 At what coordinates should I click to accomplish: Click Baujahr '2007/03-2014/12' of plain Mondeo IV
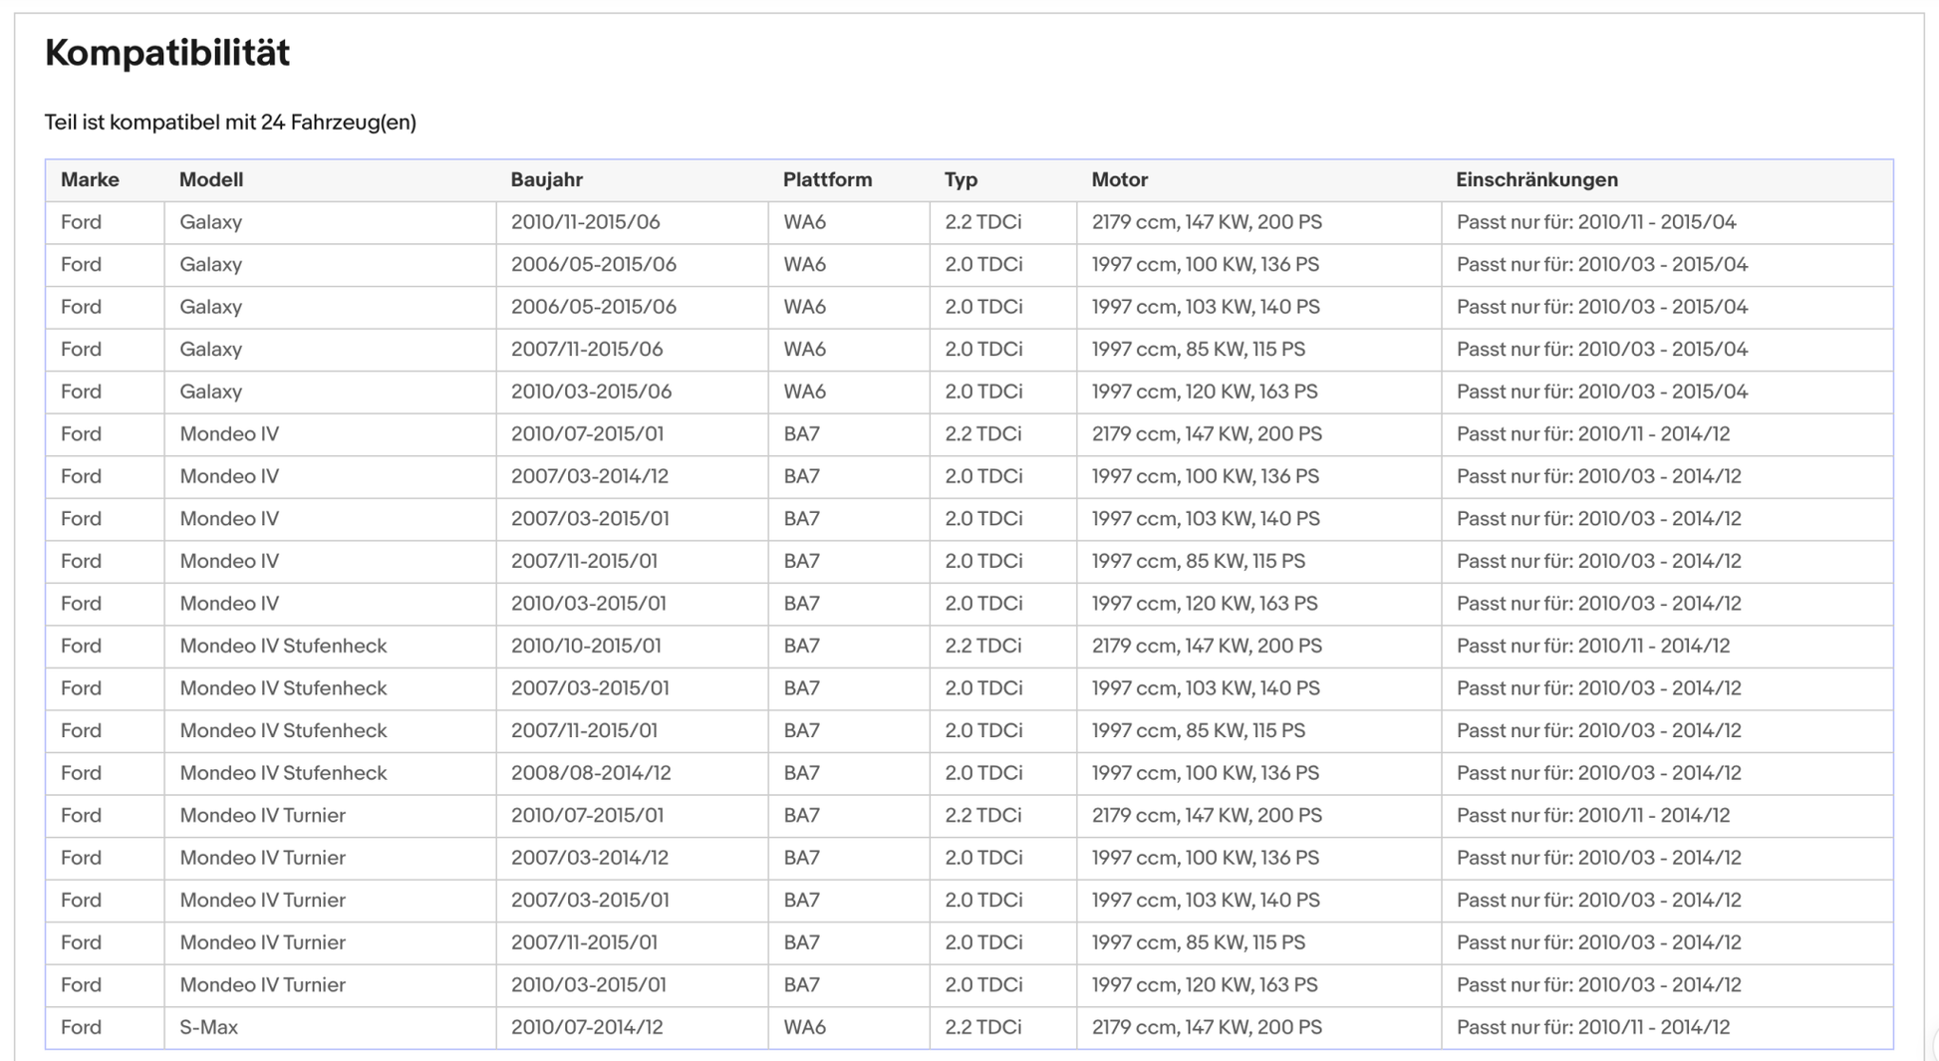click(590, 476)
